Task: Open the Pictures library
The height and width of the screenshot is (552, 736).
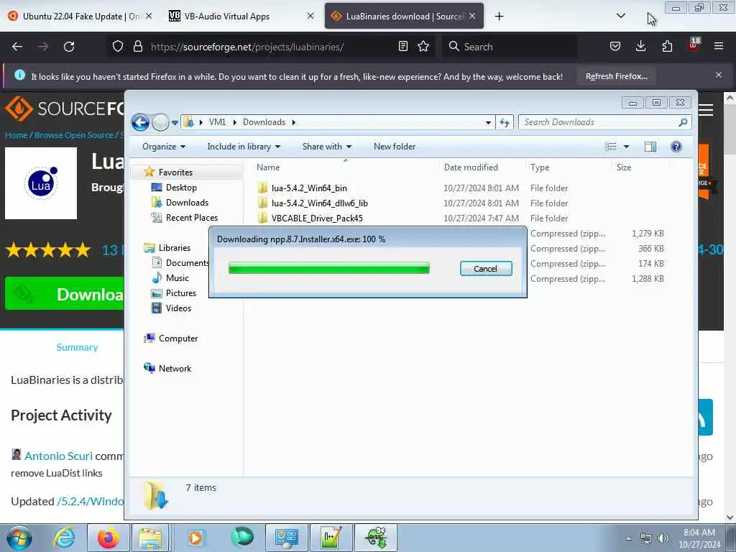Action: pyautogui.click(x=180, y=293)
